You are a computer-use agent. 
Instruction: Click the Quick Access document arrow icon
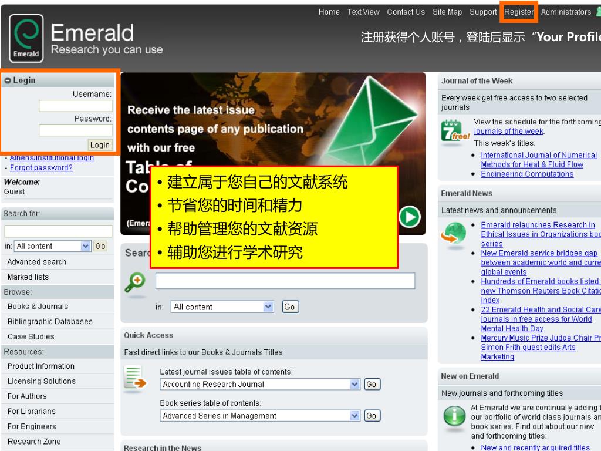point(135,378)
